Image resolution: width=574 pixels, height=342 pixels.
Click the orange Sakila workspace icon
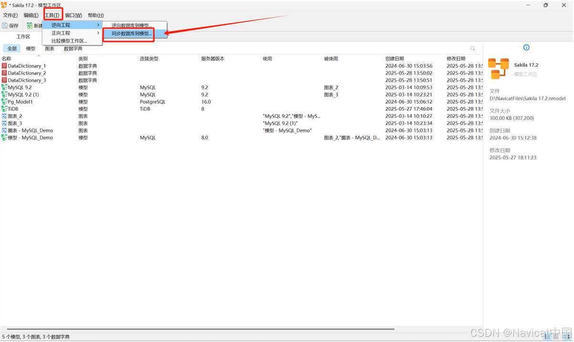point(499,69)
